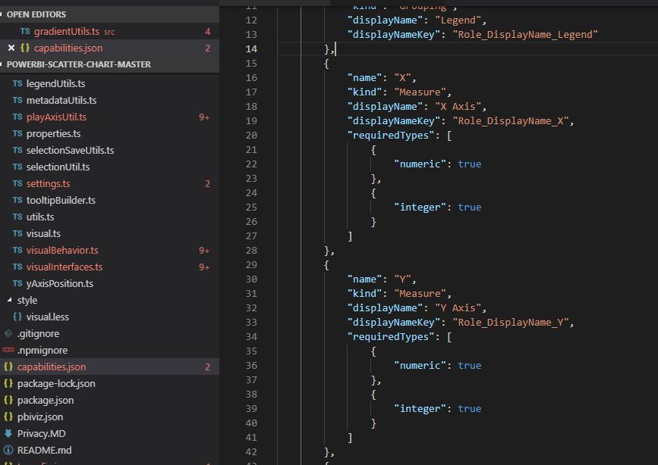Click the 9+ error badge on playAxisUtil.ts
The height and width of the screenshot is (465, 658).
204,117
